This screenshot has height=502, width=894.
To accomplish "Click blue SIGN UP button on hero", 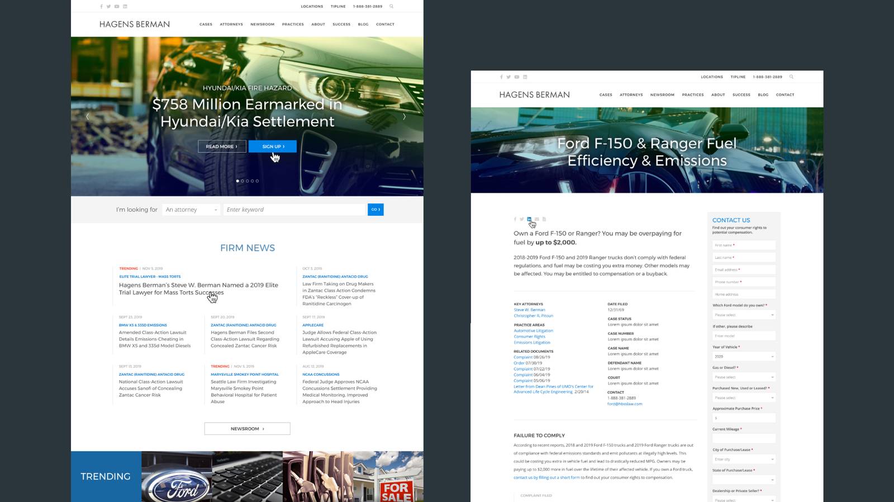I will coord(273,146).
